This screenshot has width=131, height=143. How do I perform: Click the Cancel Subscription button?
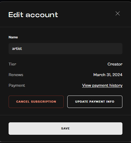coord(36,102)
